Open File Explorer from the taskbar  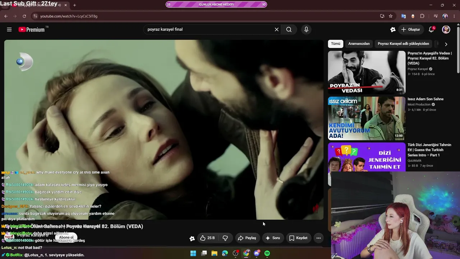pos(214,253)
